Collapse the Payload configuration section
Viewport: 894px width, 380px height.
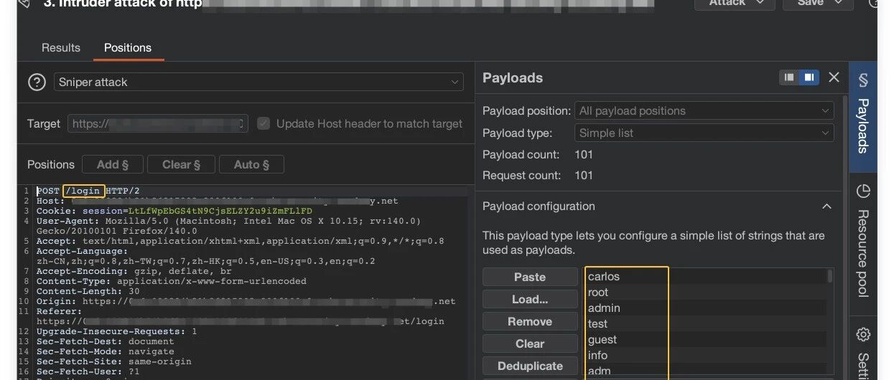[827, 206]
